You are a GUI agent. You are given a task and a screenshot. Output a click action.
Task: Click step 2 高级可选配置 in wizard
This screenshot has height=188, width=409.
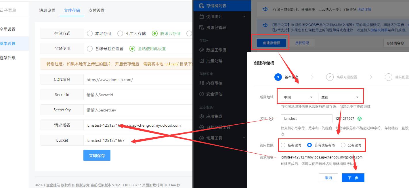click(x=342, y=77)
